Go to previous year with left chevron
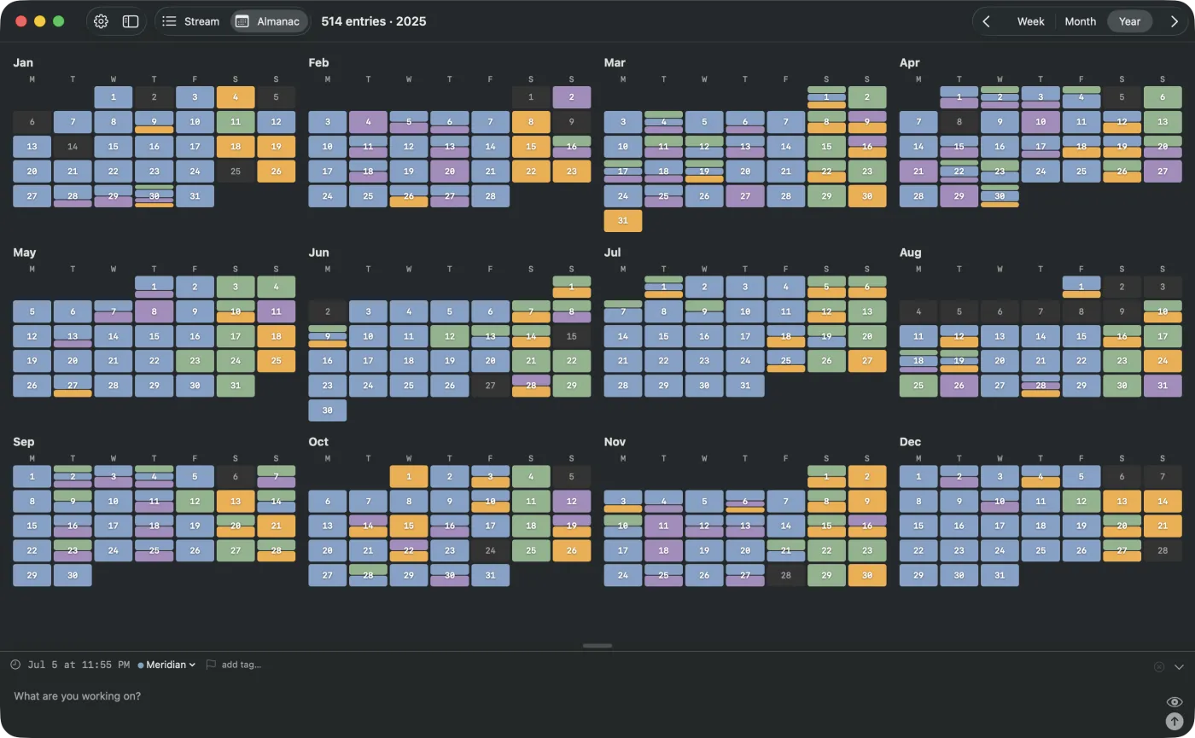 (x=987, y=21)
